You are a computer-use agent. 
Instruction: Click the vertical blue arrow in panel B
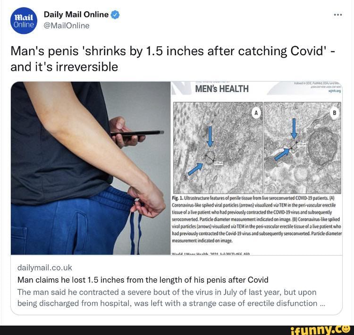[294, 129]
